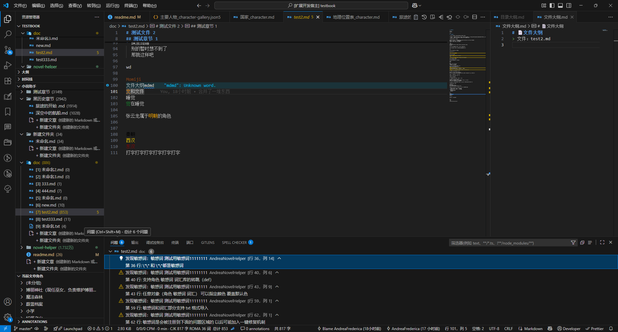Image resolution: width=618 pixels, height=332 pixels.
Task: Open the Search view in activity bar
Action: tap(8, 34)
